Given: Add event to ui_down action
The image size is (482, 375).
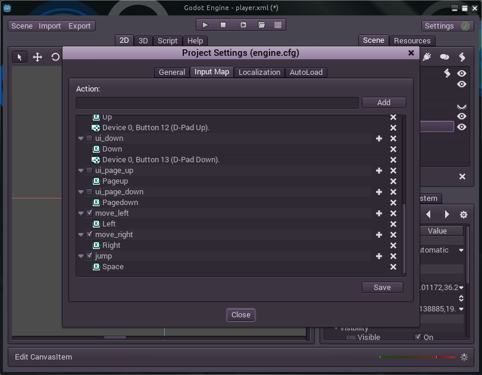Looking at the screenshot, I should [x=379, y=138].
